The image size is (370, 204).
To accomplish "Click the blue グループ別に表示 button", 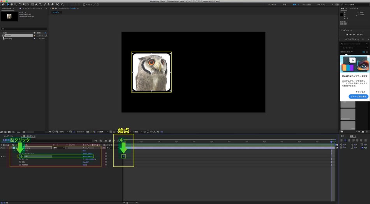I will pyautogui.click(x=358, y=97).
